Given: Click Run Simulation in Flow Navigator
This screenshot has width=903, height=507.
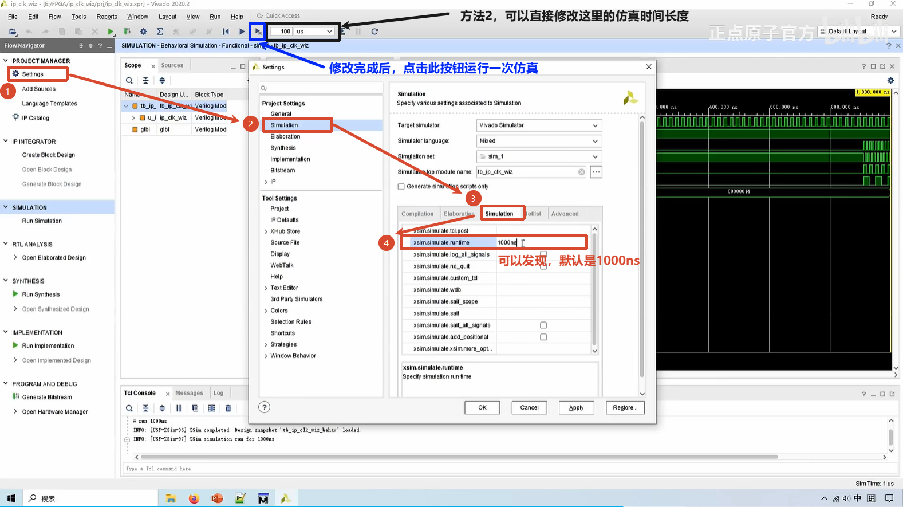Looking at the screenshot, I should [42, 221].
